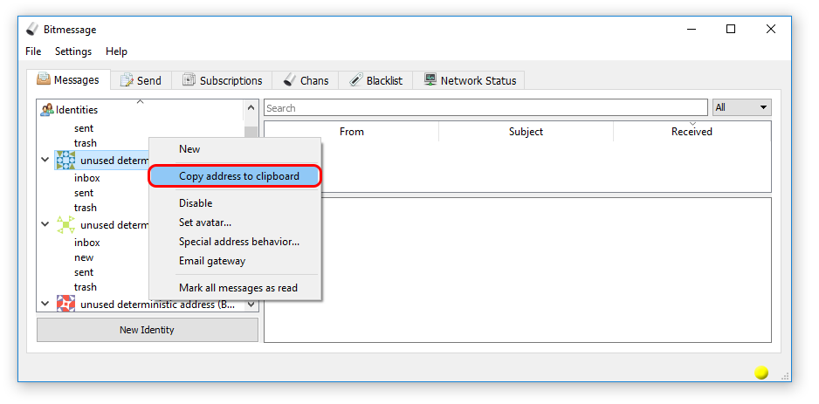Choose Disable from the context menu
819x404 pixels.
pyautogui.click(x=235, y=203)
